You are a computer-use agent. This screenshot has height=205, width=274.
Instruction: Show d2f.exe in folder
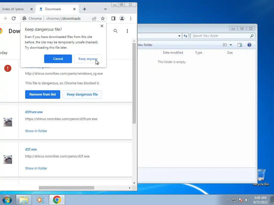36,168
